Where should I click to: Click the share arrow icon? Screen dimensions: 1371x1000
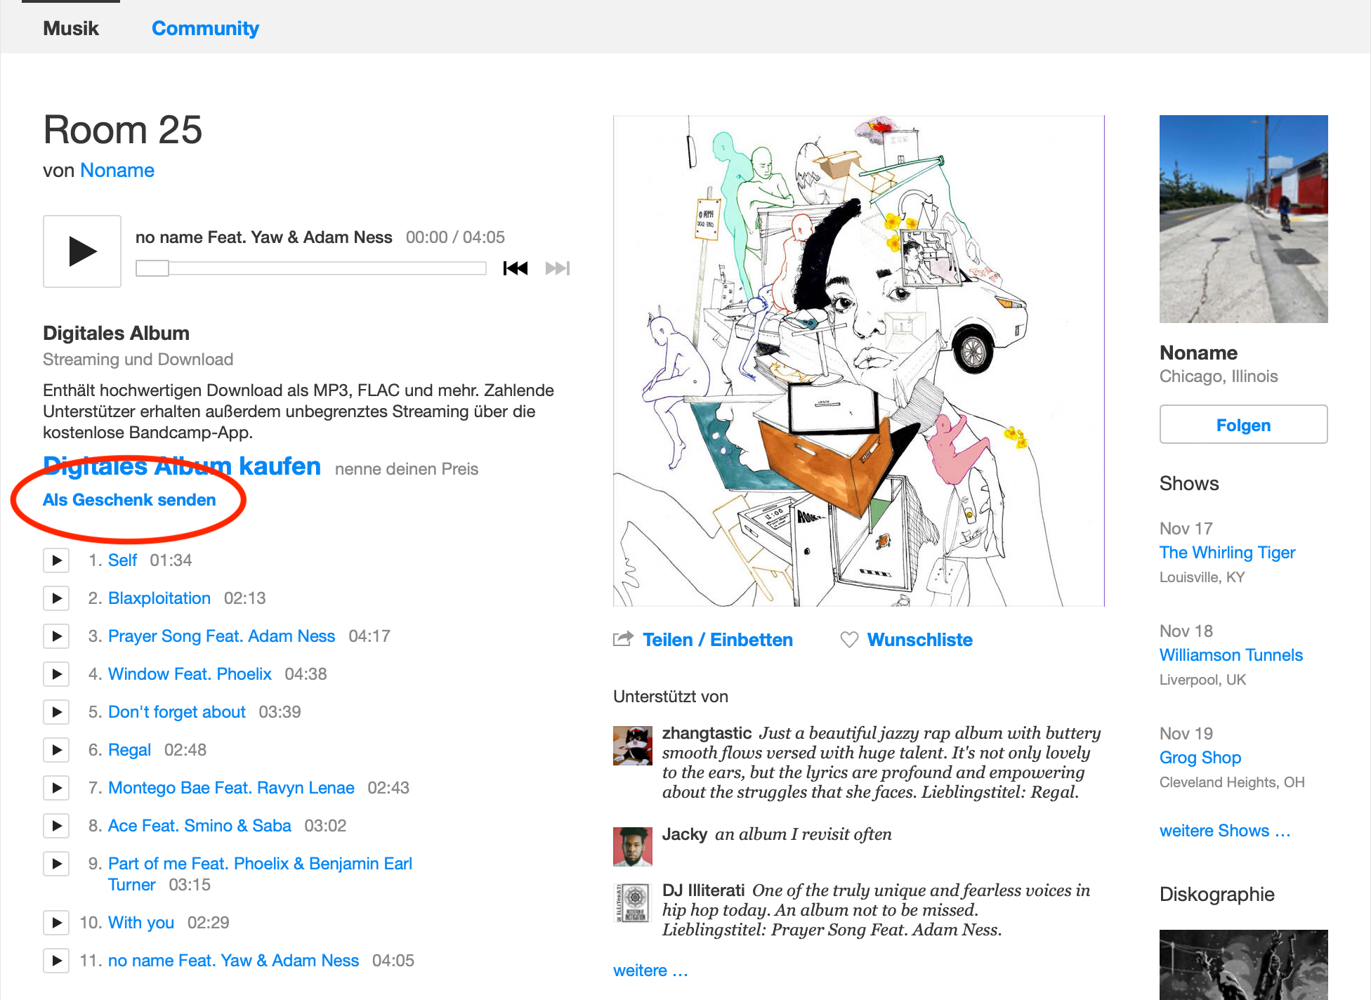(623, 639)
